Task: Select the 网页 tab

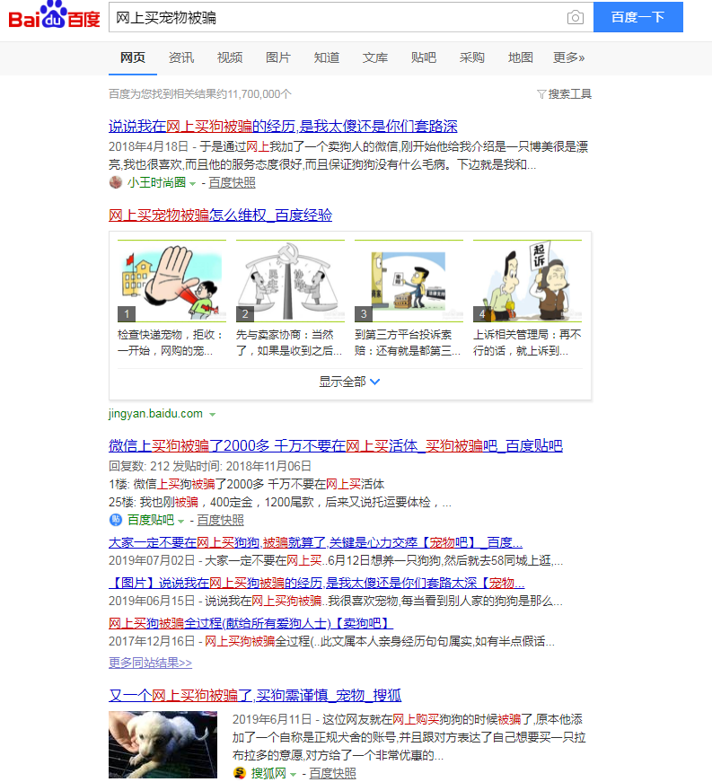Action: (133, 57)
